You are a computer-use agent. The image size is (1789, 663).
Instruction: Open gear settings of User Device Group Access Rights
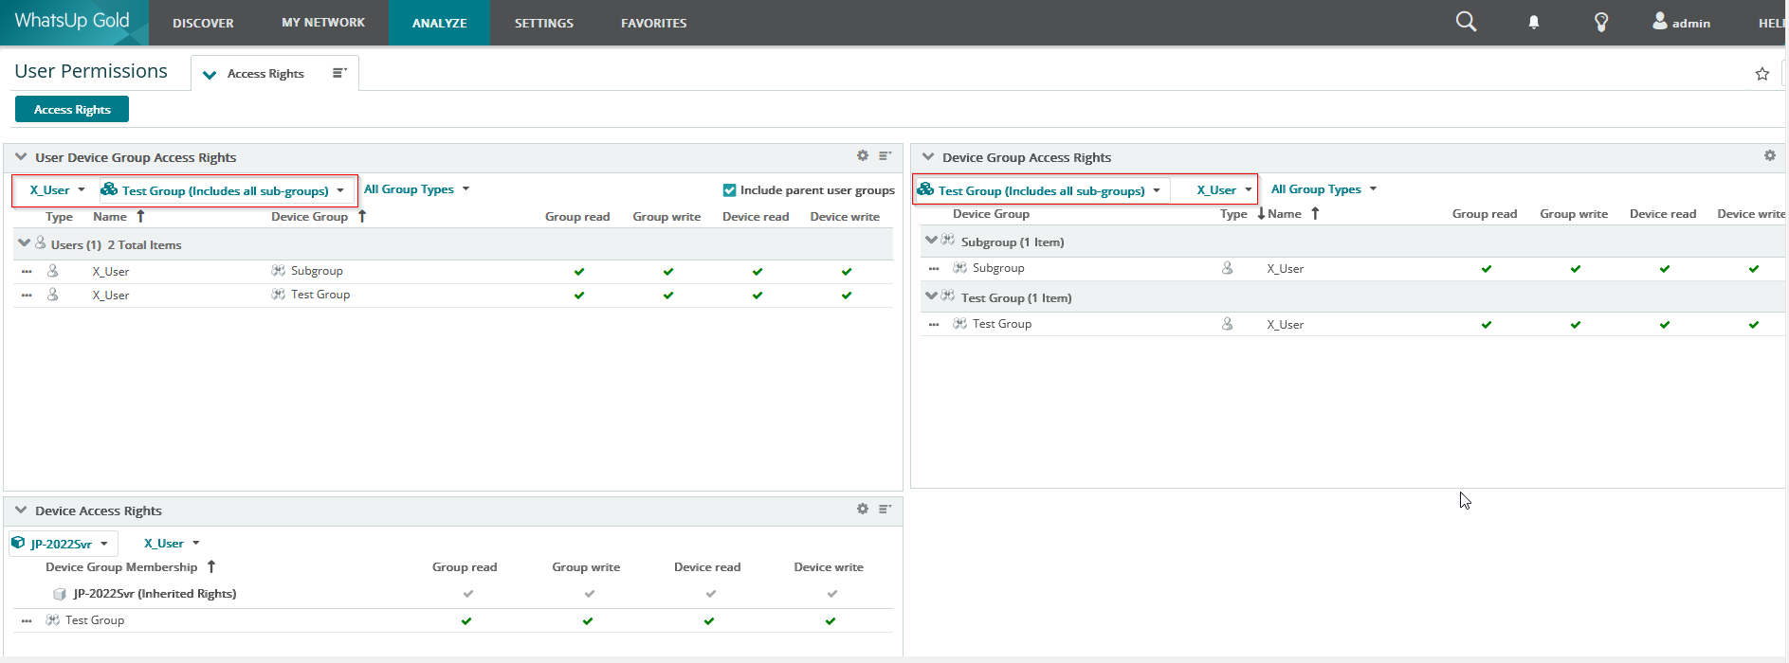(x=863, y=155)
